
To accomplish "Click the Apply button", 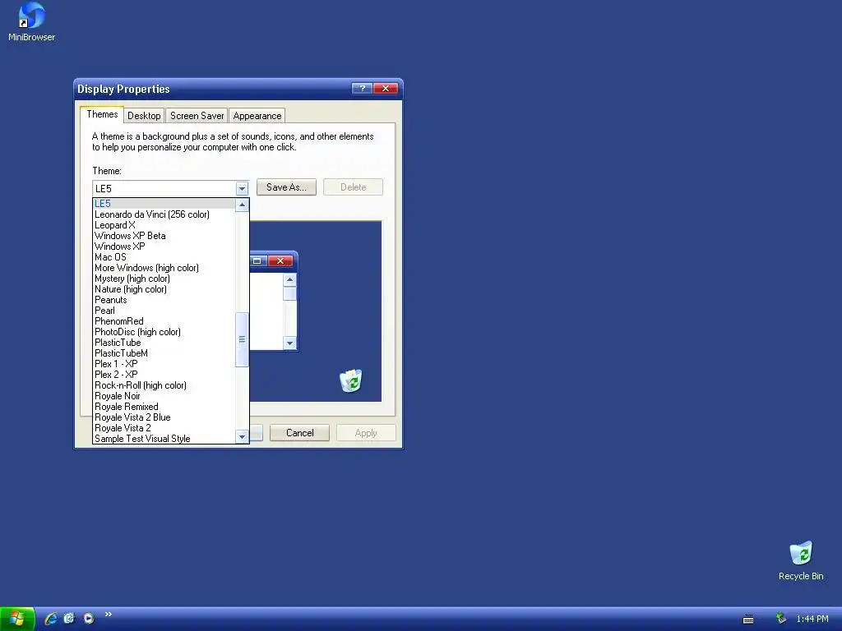I will pyautogui.click(x=366, y=433).
